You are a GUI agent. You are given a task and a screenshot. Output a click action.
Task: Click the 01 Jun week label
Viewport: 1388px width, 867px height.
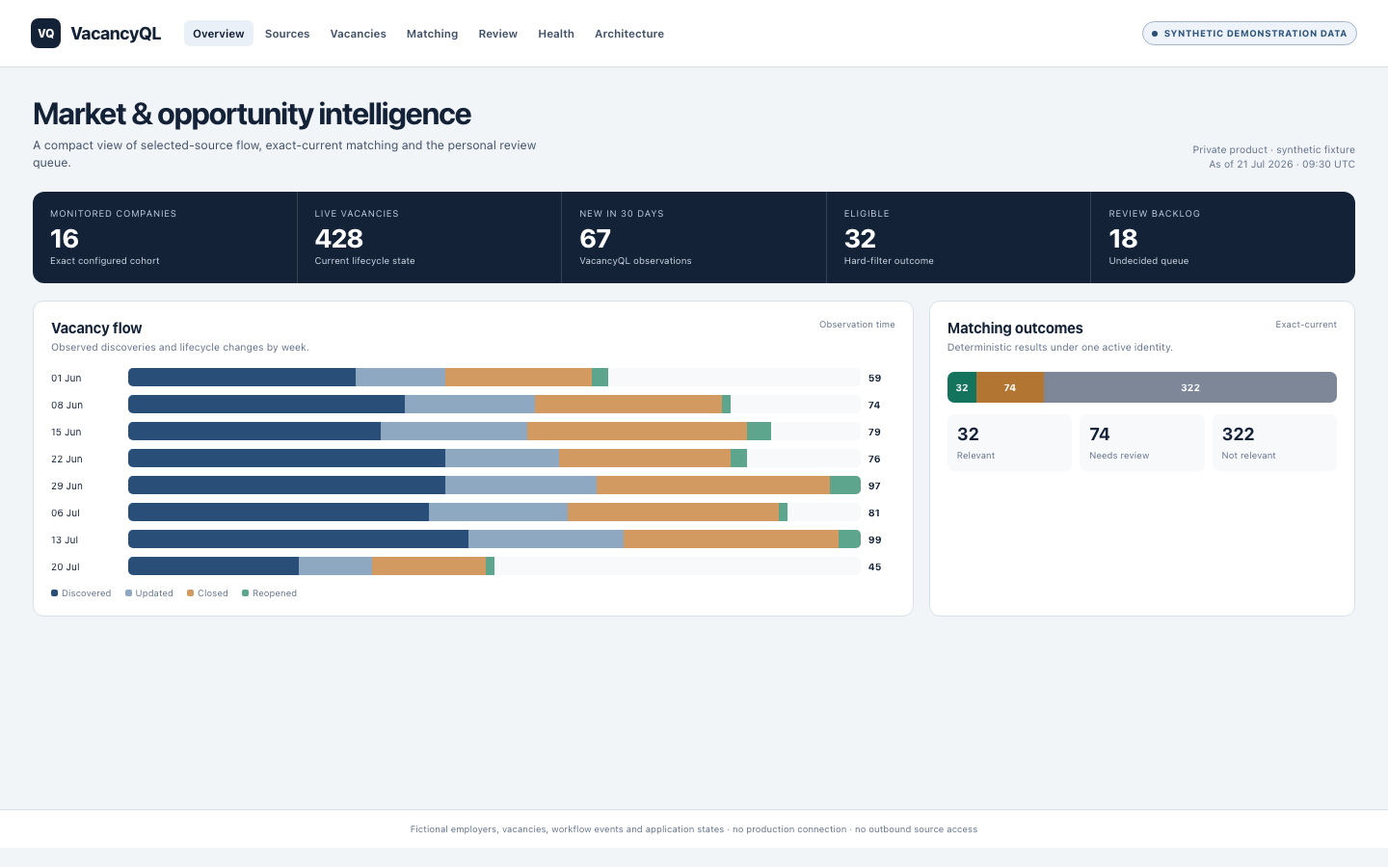(x=67, y=379)
